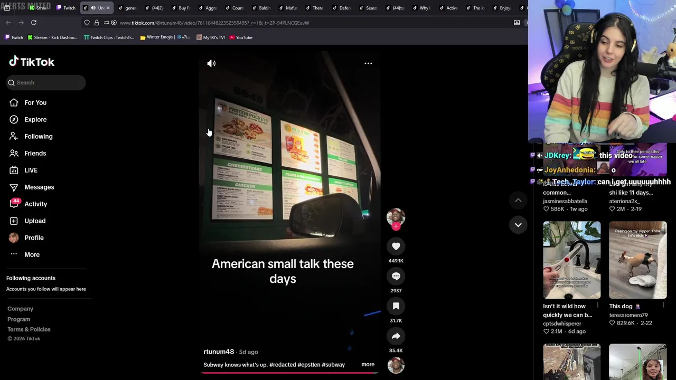
Task: Open teresaromero79's profile
Action: [628, 315]
